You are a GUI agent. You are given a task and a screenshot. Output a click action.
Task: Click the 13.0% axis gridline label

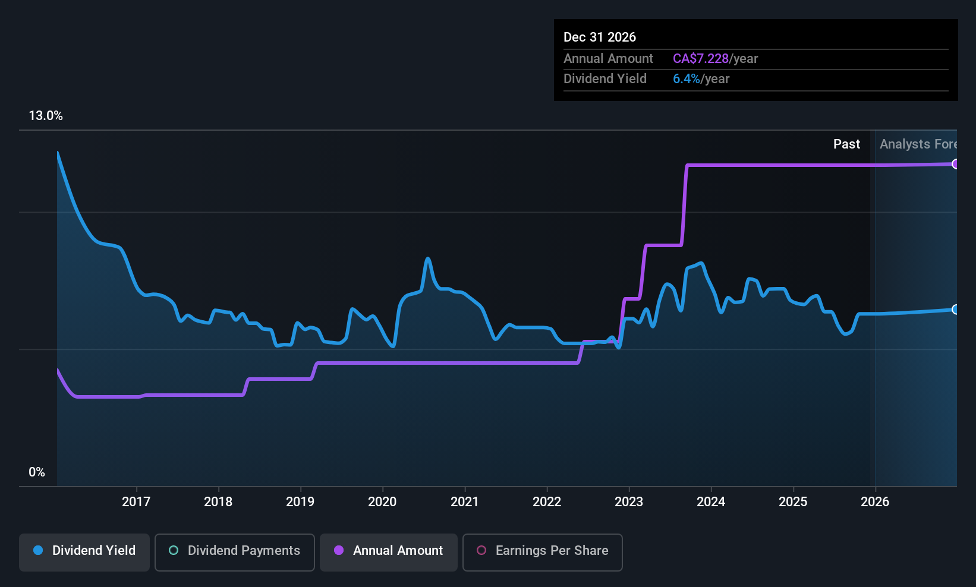(46, 116)
